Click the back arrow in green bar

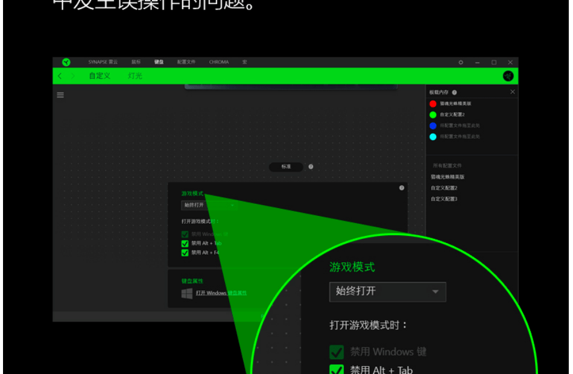tap(60, 76)
